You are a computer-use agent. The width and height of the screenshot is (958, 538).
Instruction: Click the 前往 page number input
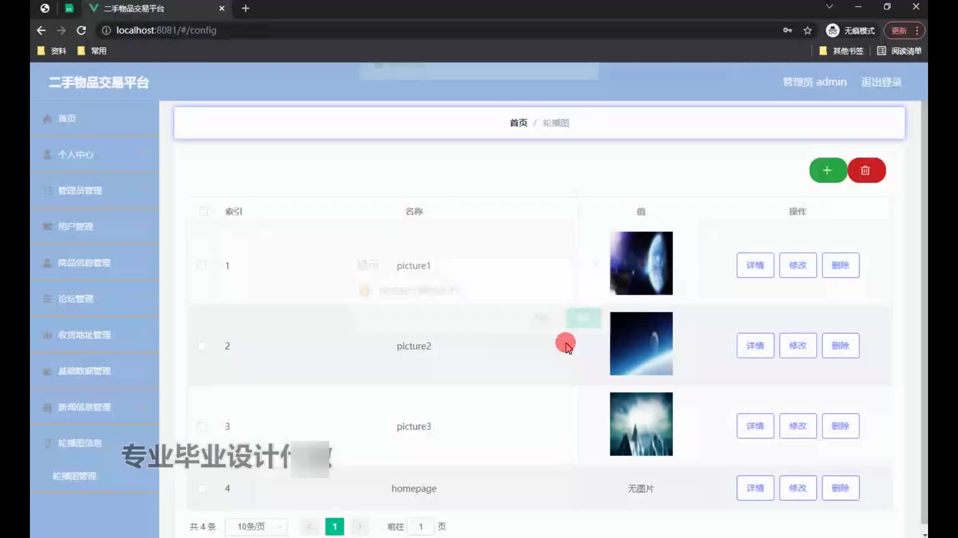point(421,527)
